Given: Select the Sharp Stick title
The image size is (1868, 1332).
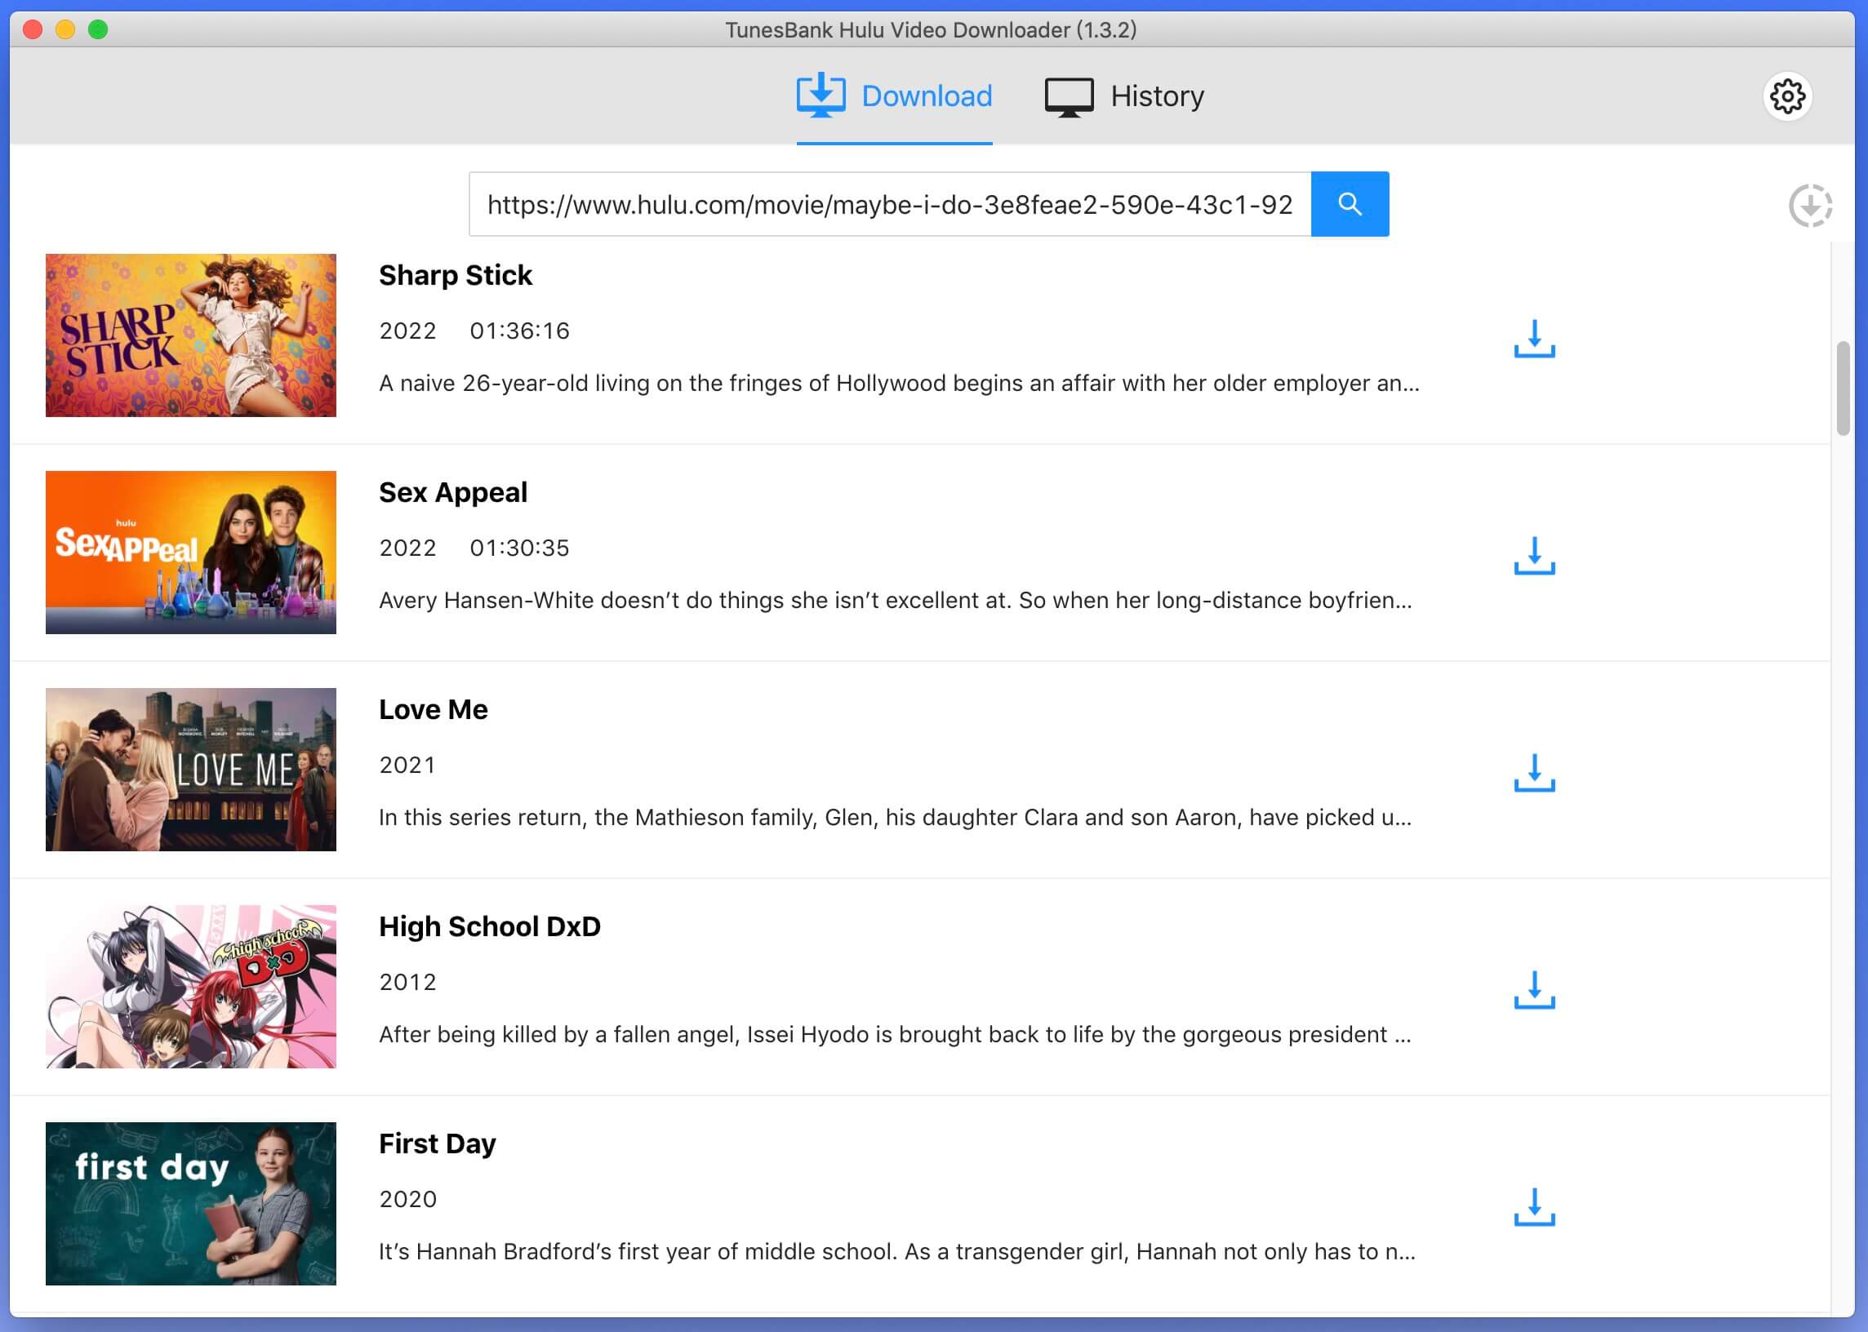Looking at the screenshot, I should click(456, 276).
